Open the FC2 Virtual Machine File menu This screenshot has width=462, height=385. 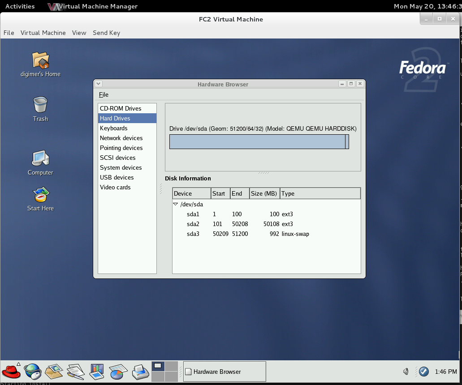[9, 33]
